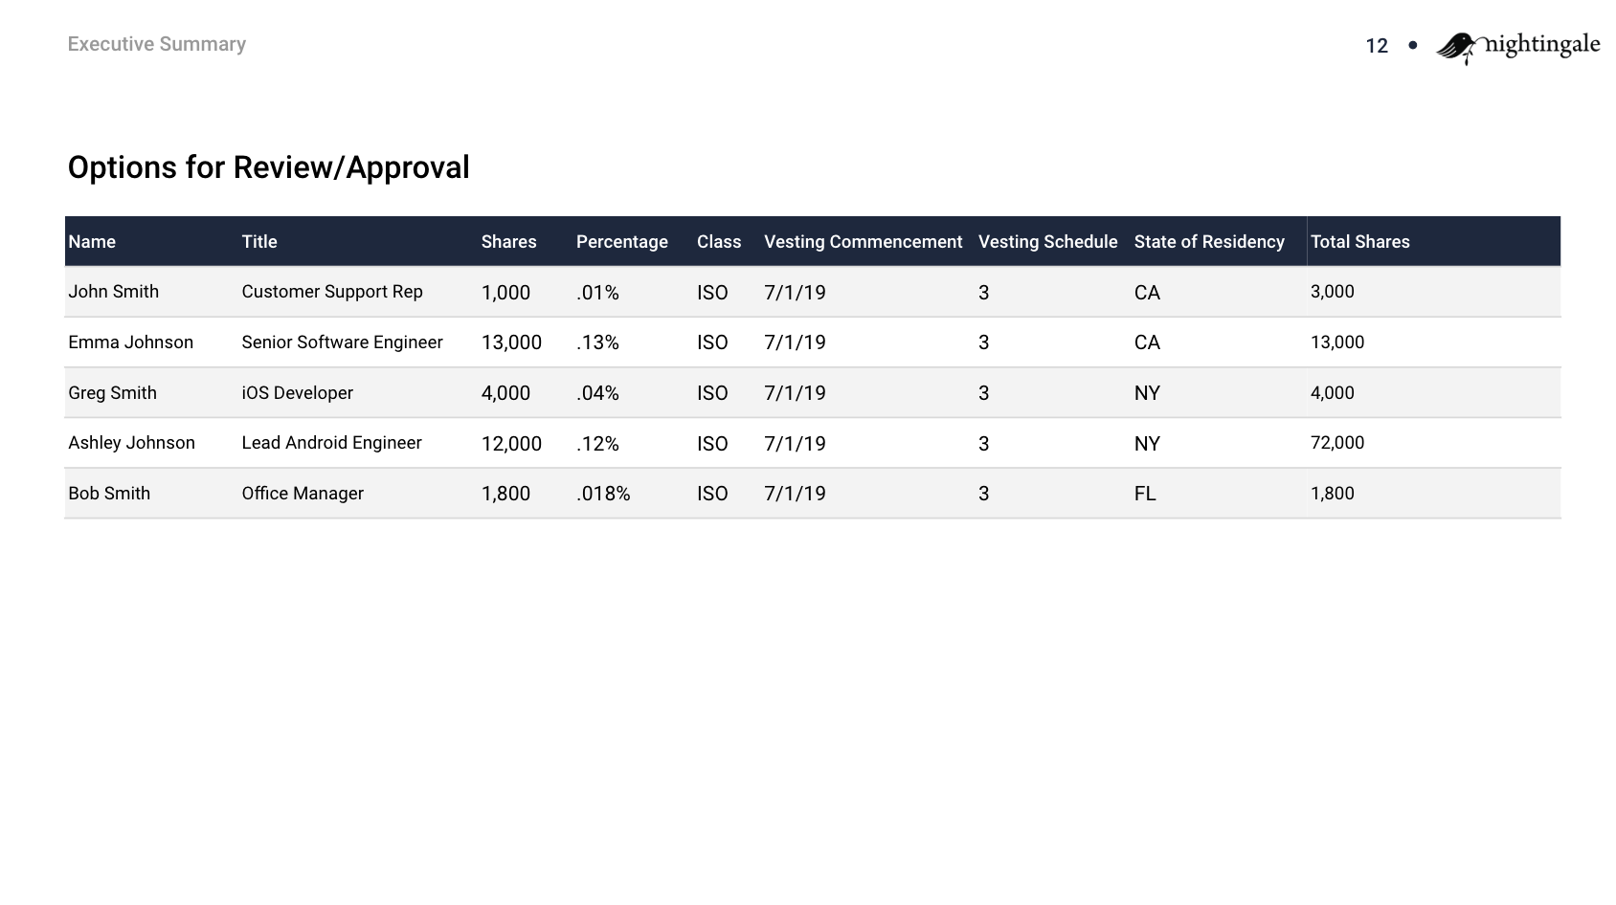Click the .018% percentage cell
Image resolution: width=1616 pixels, height=905 pixels.
coord(603,494)
